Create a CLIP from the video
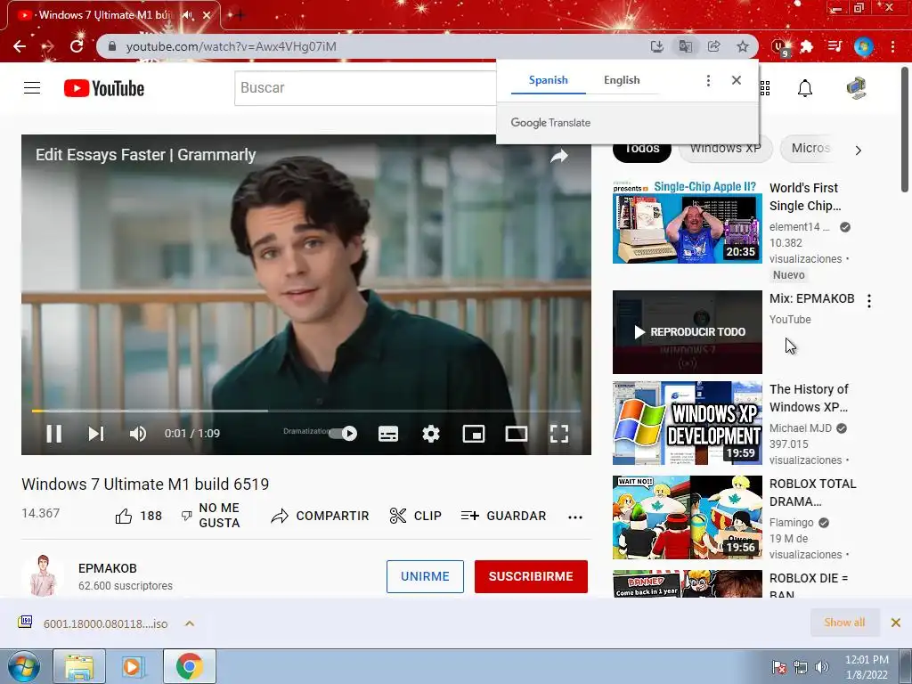 pos(415,516)
